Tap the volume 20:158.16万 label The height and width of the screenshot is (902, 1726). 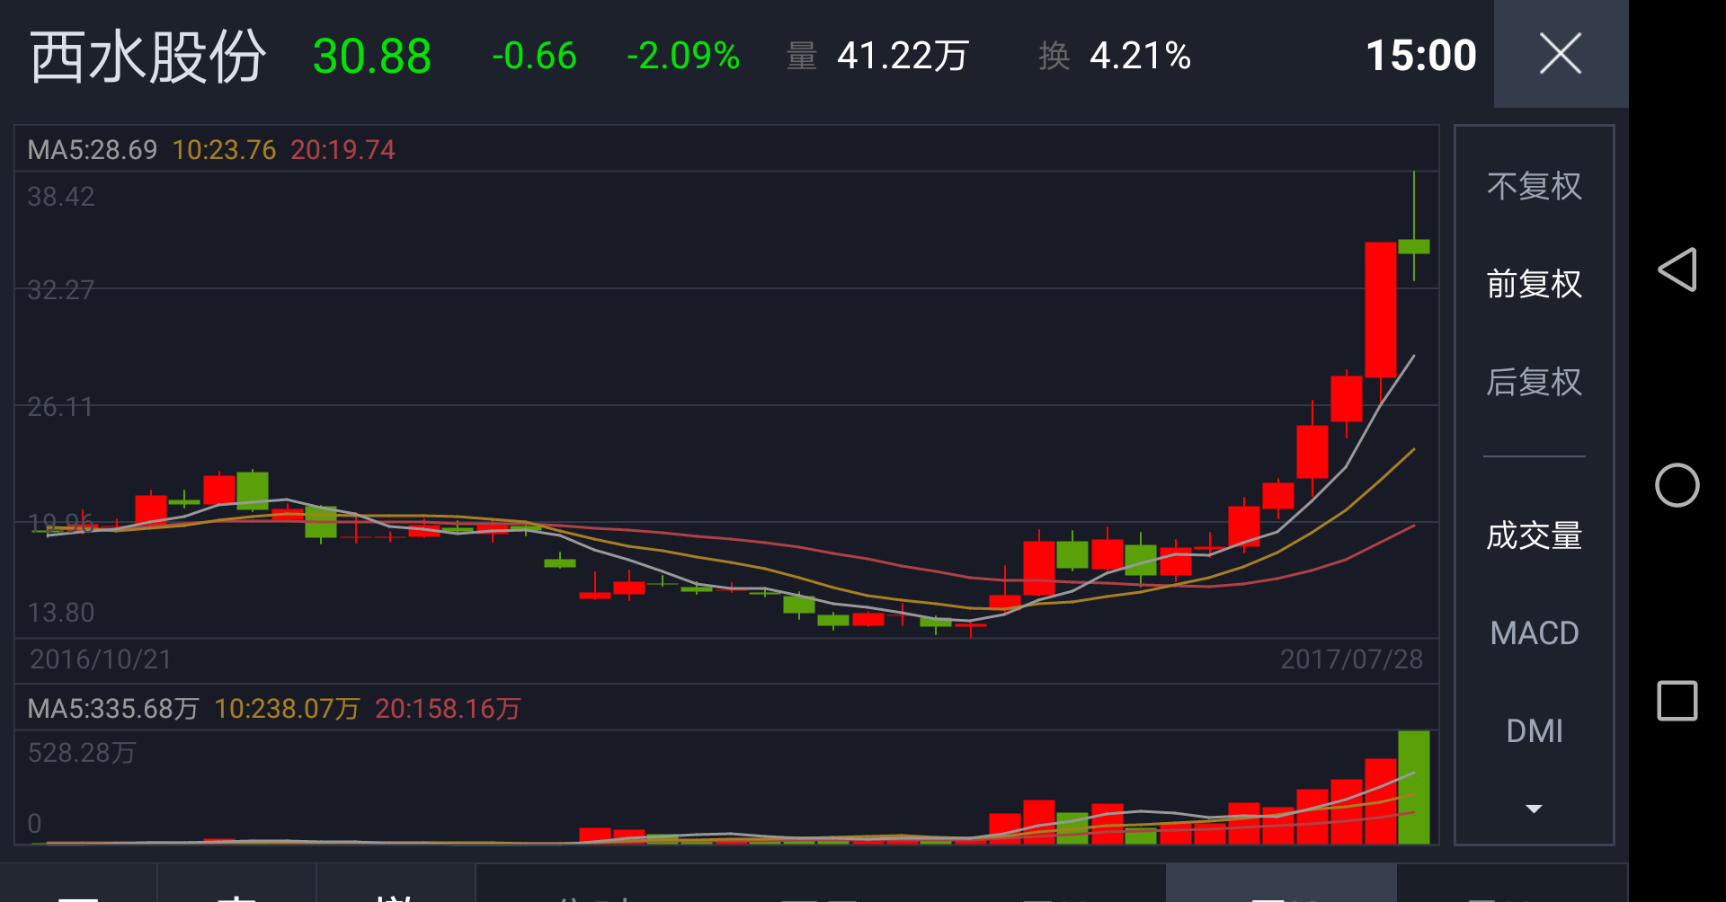tap(448, 709)
